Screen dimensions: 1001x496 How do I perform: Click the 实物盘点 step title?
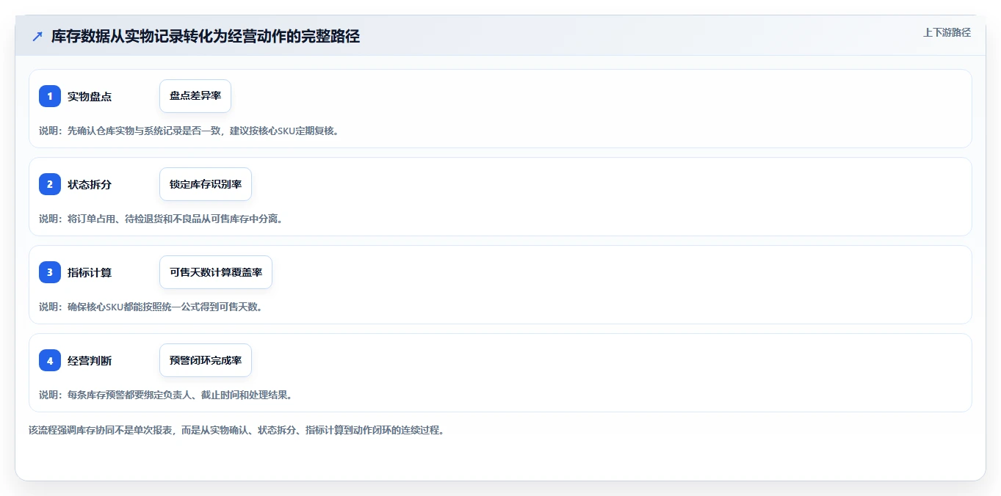pos(90,97)
